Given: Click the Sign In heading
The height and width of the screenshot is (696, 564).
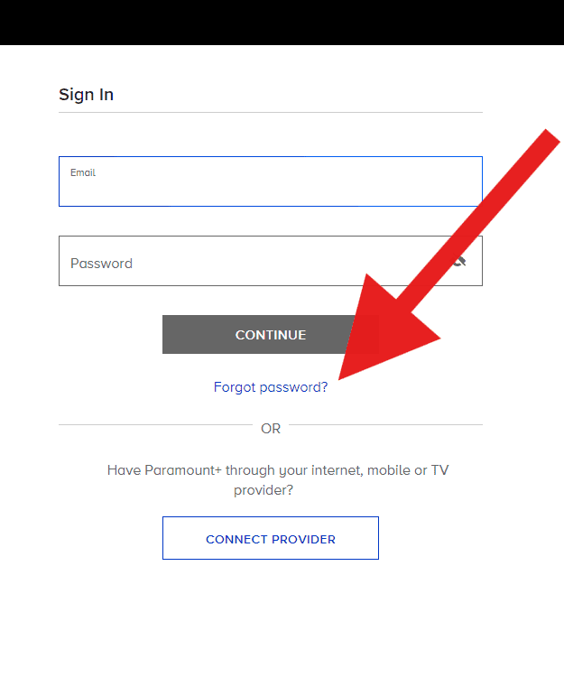Looking at the screenshot, I should pos(86,95).
